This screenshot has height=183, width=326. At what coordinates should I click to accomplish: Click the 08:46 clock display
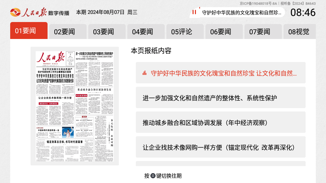tap(303, 13)
